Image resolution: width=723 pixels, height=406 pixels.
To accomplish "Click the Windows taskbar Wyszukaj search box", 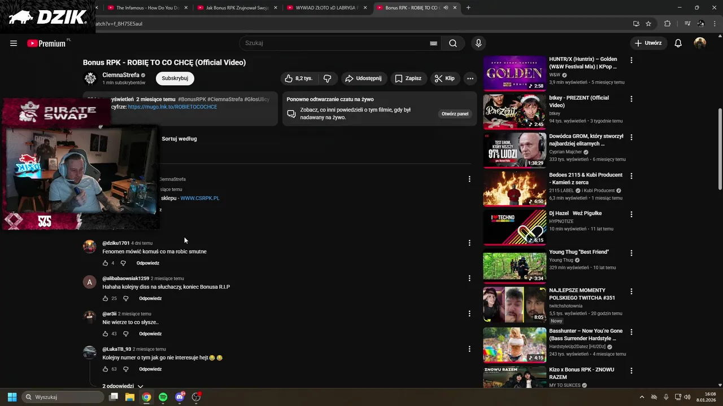I will [x=63, y=397].
